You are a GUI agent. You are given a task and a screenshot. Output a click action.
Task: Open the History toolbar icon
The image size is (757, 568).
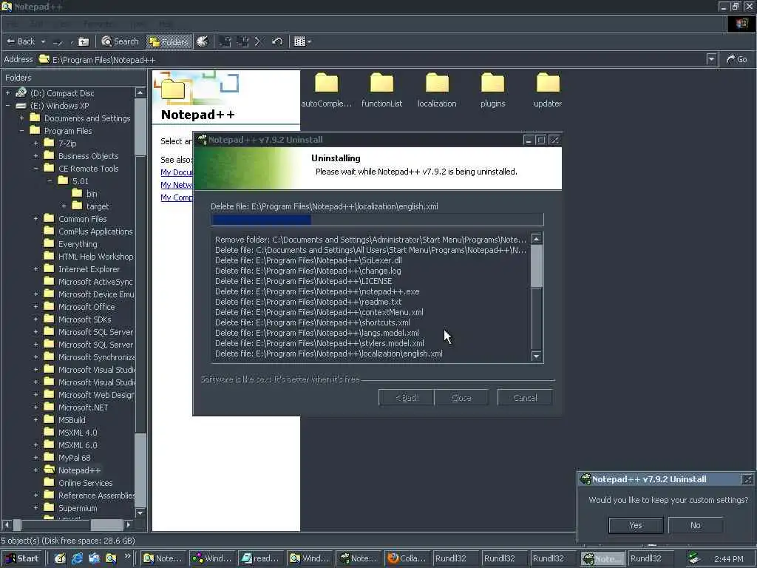[x=203, y=42]
